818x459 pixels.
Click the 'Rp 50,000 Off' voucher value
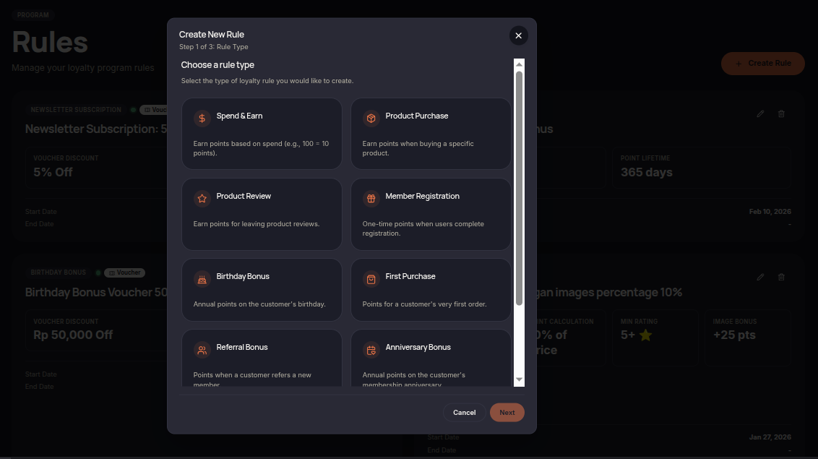(x=73, y=335)
